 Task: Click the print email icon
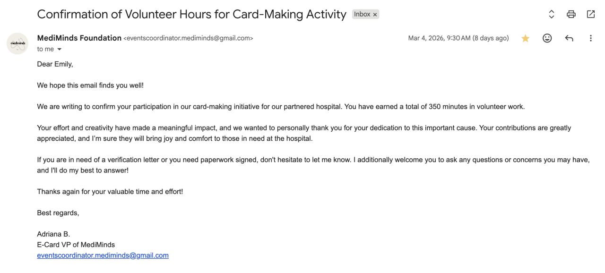[571, 14]
